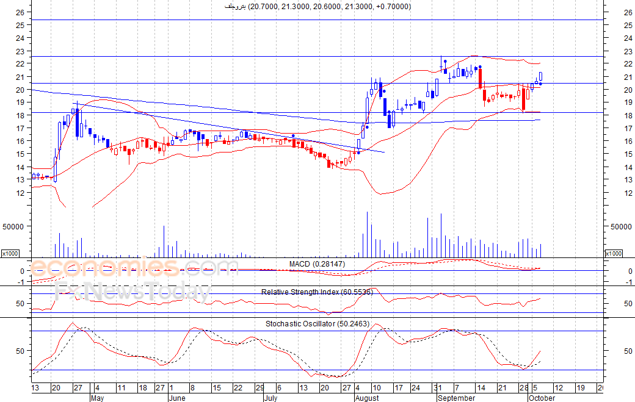Click the 25 price label on right axis

[x=628, y=26]
